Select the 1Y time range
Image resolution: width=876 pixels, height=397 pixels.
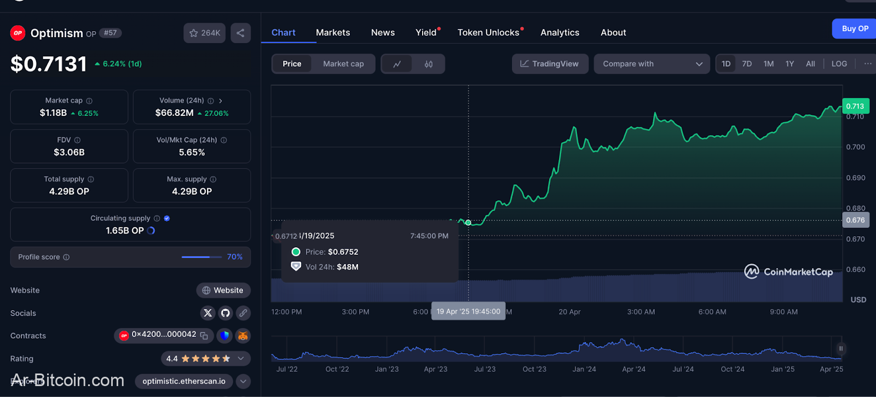point(789,64)
